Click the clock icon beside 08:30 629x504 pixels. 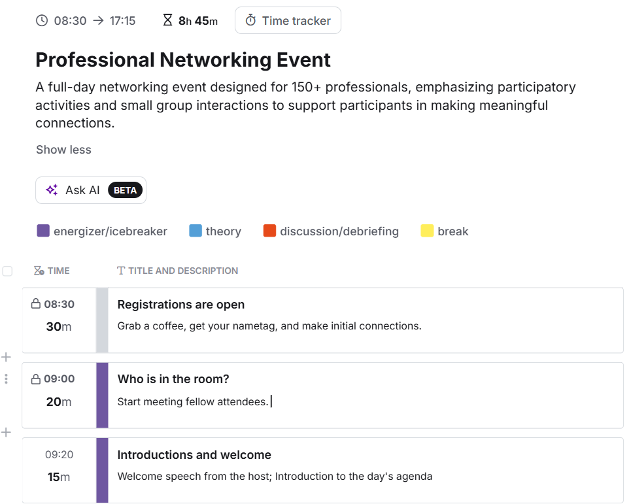pos(42,21)
